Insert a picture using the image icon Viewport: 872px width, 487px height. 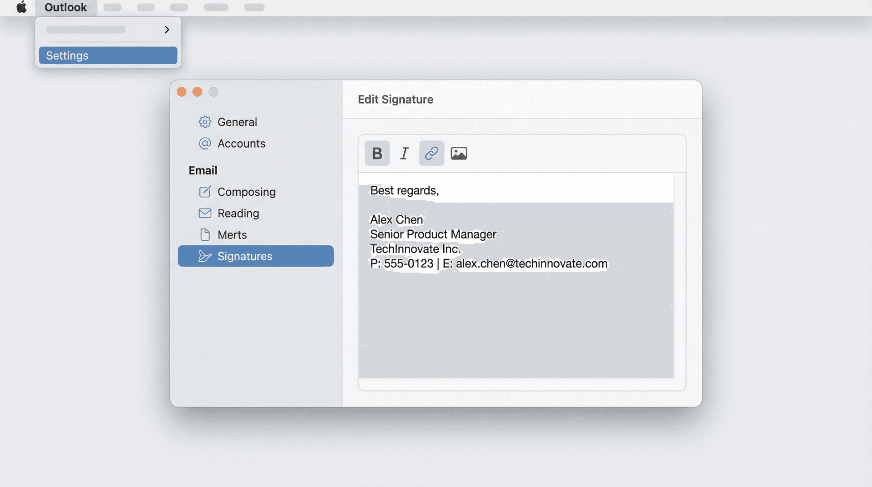coord(459,153)
